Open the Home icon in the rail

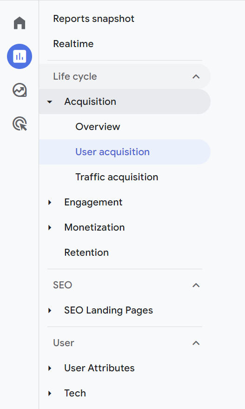point(20,23)
